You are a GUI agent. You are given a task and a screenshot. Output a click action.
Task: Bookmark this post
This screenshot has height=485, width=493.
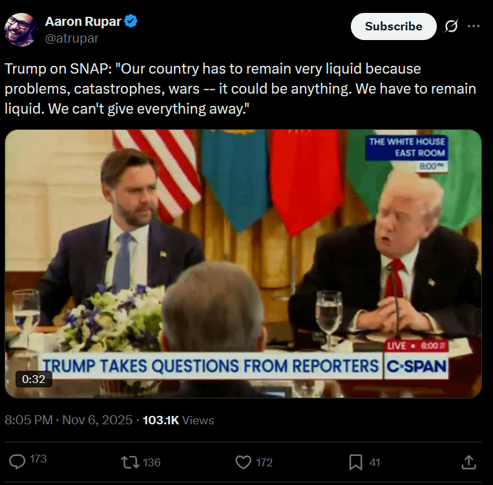click(x=355, y=462)
